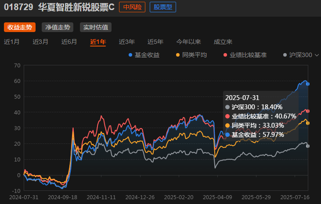
Task: Show the 实时估值 tab
Action: tap(96, 27)
